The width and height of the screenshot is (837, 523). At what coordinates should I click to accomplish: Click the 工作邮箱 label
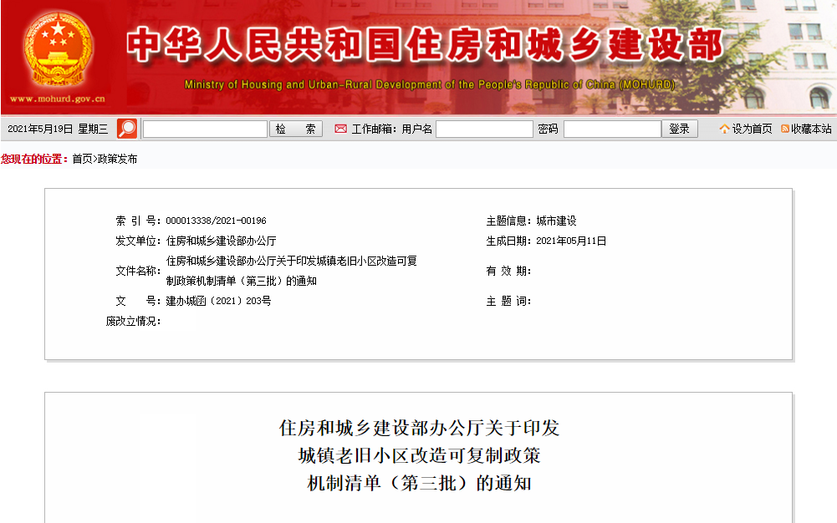pos(374,129)
